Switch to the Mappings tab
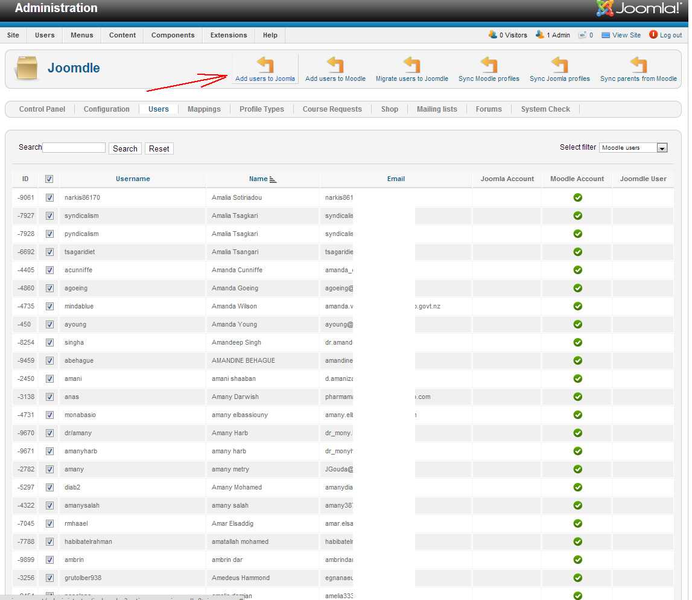The height and width of the screenshot is (600, 692). 204,109
